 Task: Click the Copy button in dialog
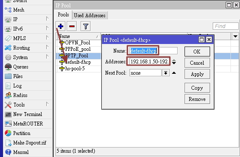[x=197, y=88]
